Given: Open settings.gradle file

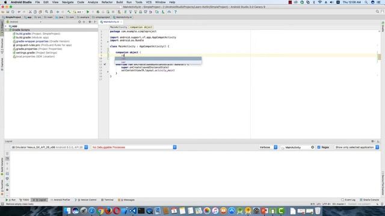Looking at the screenshot, I should pos(35,53).
